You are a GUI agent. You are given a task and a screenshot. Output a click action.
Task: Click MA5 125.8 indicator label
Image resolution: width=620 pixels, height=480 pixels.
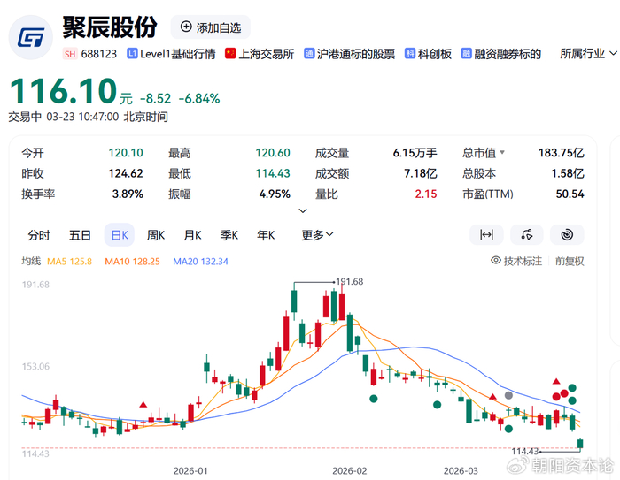click(70, 262)
